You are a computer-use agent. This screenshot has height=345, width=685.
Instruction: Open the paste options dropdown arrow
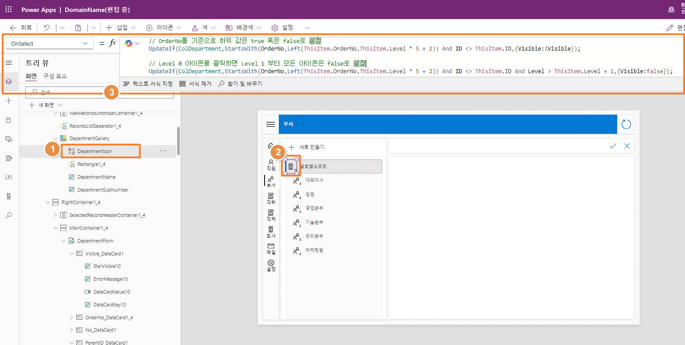[94, 27]
